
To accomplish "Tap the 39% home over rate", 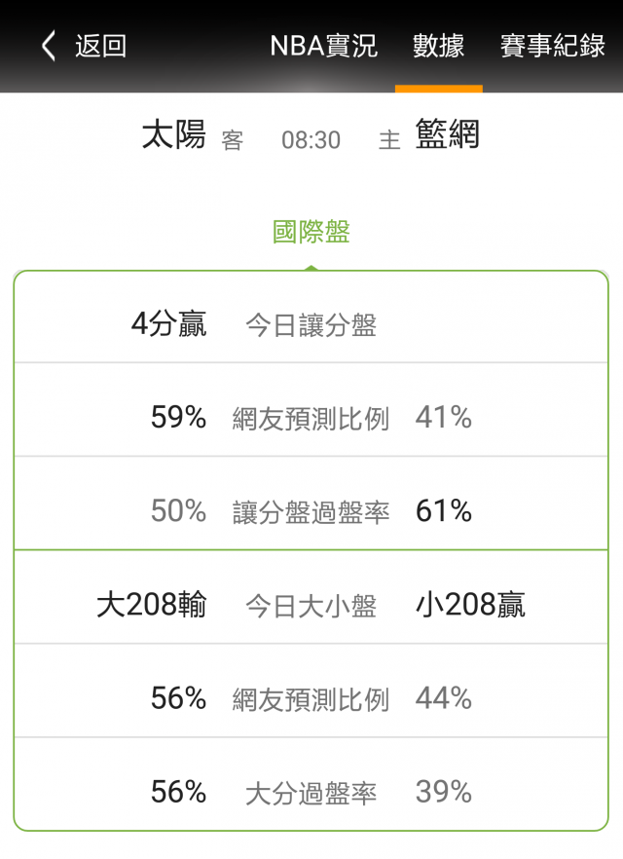I will click(x=443, y=793).
